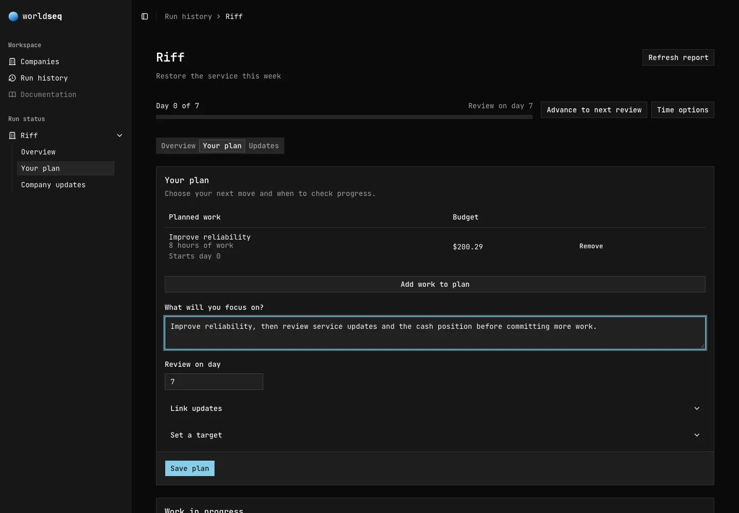The width and height of the screenshot is (739, 513).
Task: Click the $200.29 budget value
Action: click(468, 247)
